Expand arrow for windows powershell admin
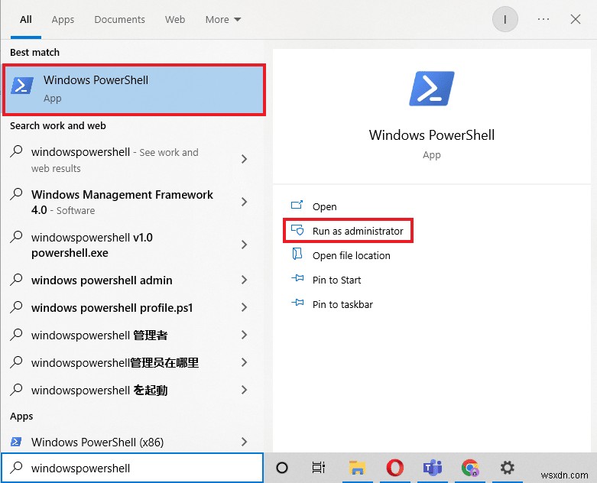The width and height of the screenshot is (597, 483). 245,280
